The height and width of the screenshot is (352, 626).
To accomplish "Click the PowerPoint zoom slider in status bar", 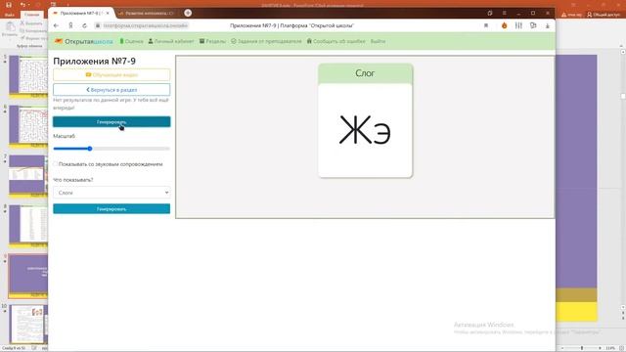I will point(582,348).
